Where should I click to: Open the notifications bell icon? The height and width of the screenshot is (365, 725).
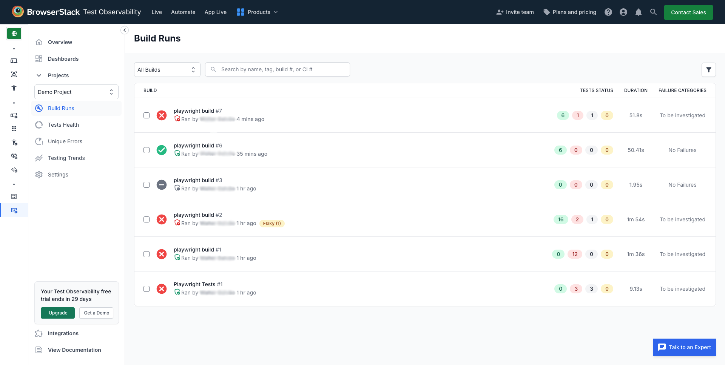click(638, 12)
